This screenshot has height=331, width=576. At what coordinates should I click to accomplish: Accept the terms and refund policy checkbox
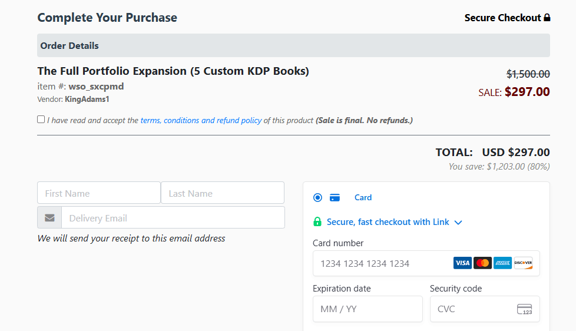pos(41,120)
